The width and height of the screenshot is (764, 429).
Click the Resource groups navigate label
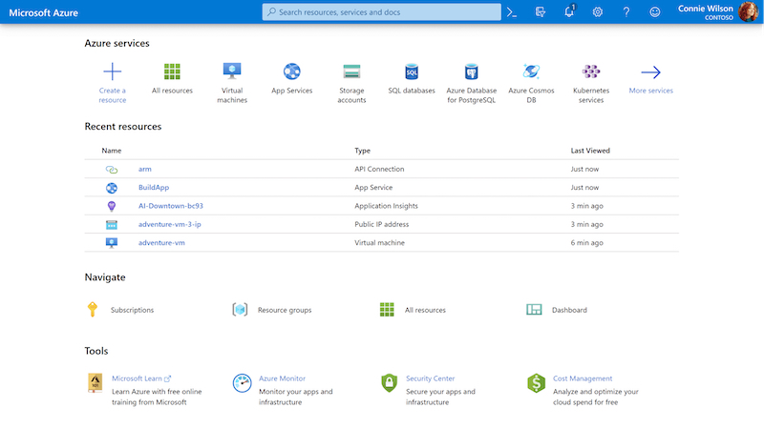[285, 310]
